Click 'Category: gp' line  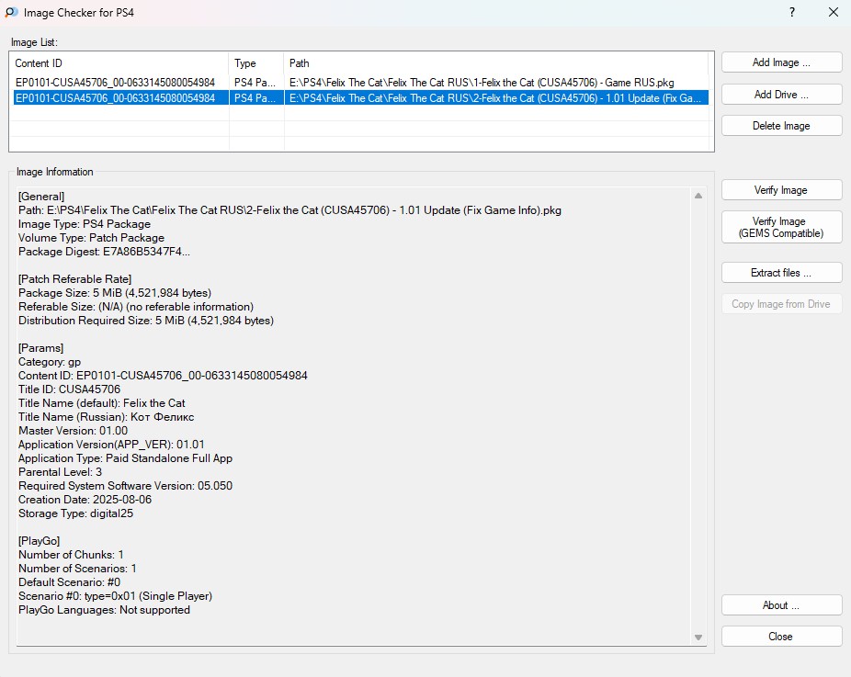coord(50,362)
